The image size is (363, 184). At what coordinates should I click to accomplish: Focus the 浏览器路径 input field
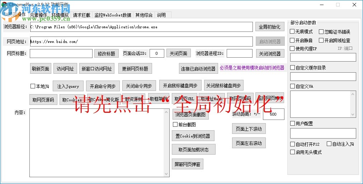tap(141, 27)
